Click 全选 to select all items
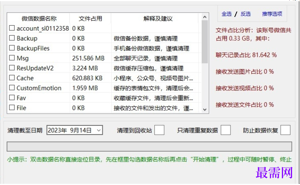 227,14
